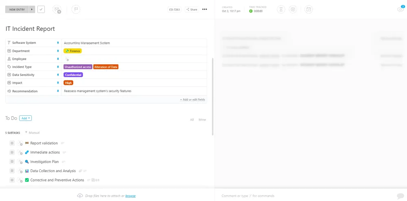Assign an Employee via the person icon

click(x=67, y=59)
